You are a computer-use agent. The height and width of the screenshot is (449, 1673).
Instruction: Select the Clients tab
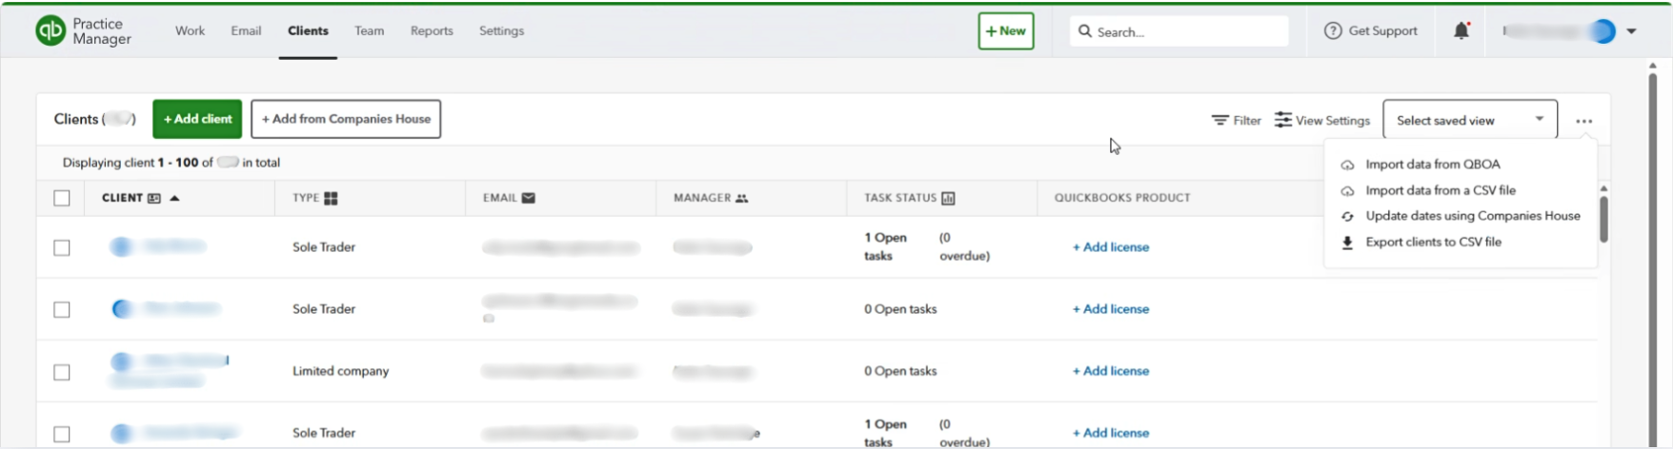point(308,30)
